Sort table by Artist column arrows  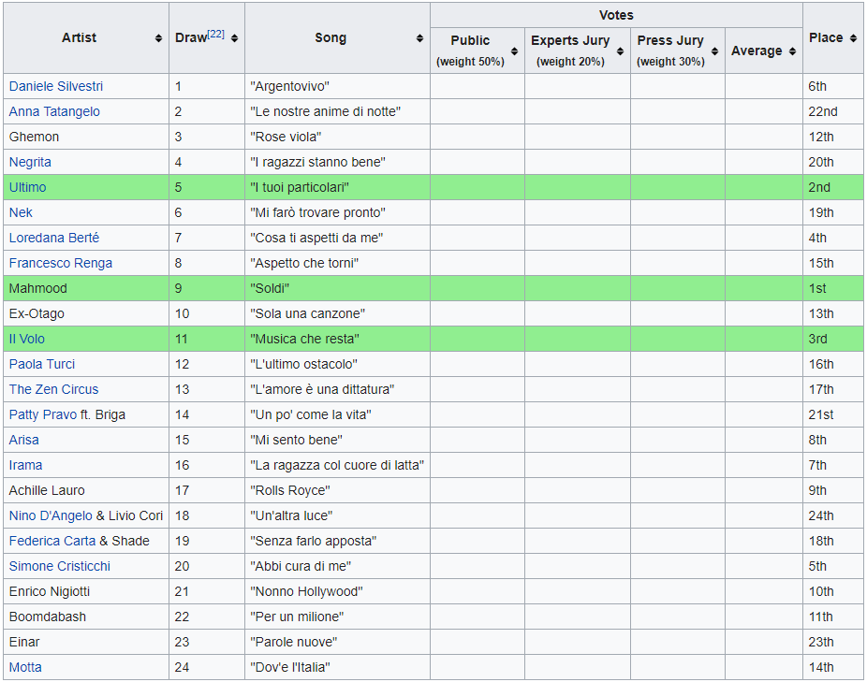pyautogui.click(x=158, y=38)
